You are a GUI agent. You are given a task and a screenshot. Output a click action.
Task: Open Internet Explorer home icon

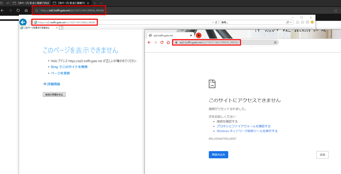298,22
